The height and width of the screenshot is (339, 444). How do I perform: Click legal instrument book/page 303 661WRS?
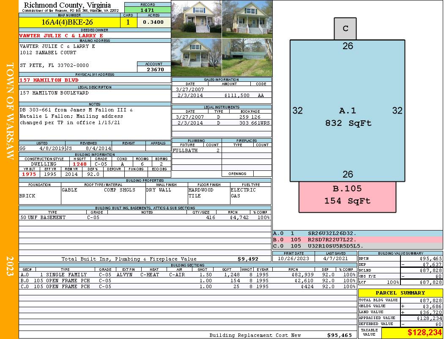[x=254, y=123]
